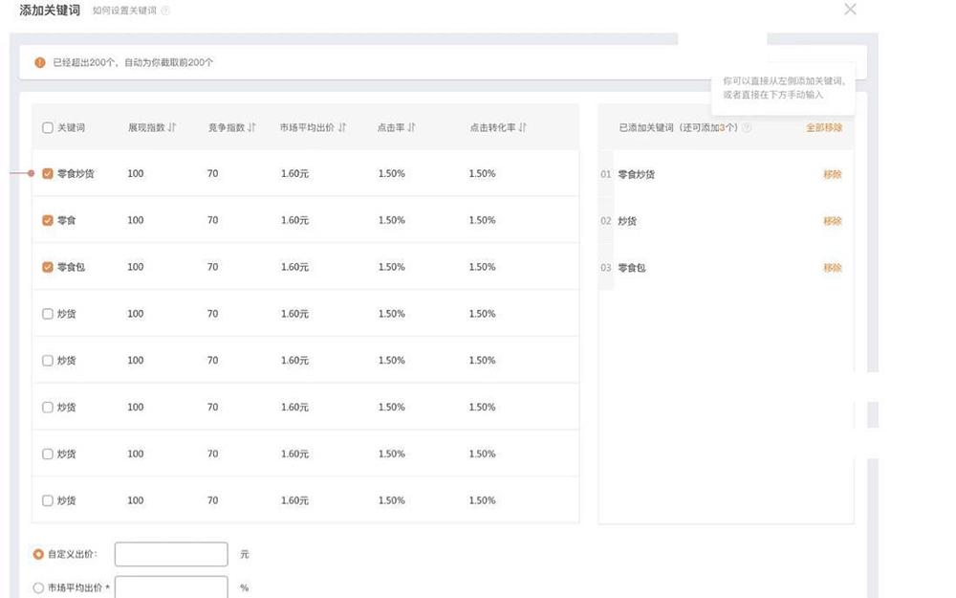Sort by 展现指数 column arrows
956x598 pixels.
[x=172, y=127]
